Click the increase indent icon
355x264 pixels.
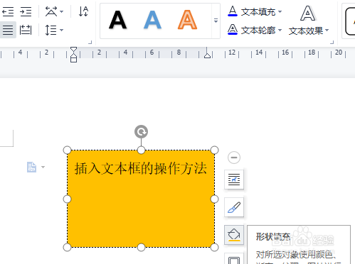pyautogui.click(x=26, y=11)
